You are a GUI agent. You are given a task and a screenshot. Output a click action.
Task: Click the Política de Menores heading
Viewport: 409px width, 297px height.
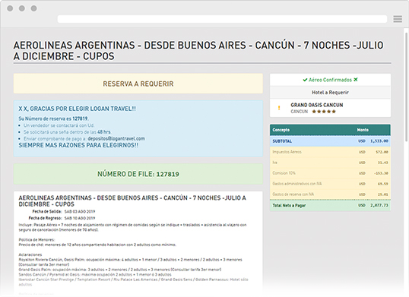pyautogui.click(x=36, y=240)
